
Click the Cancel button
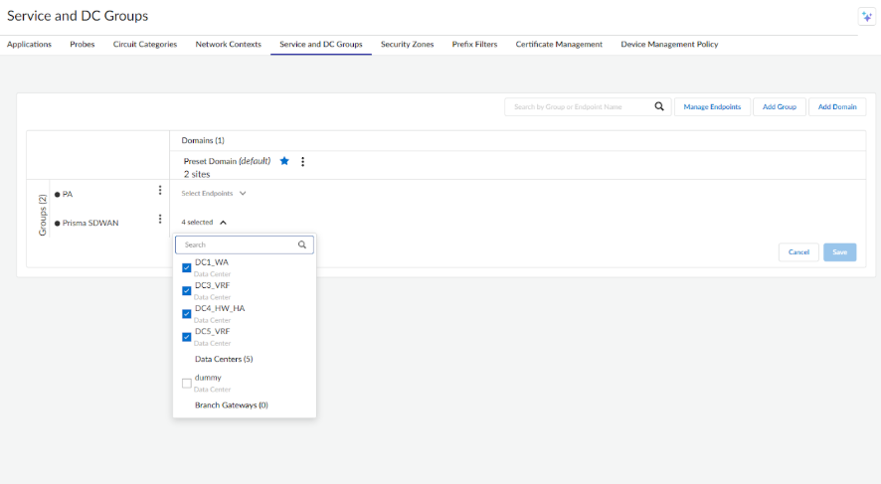click(x=798, y=252)
